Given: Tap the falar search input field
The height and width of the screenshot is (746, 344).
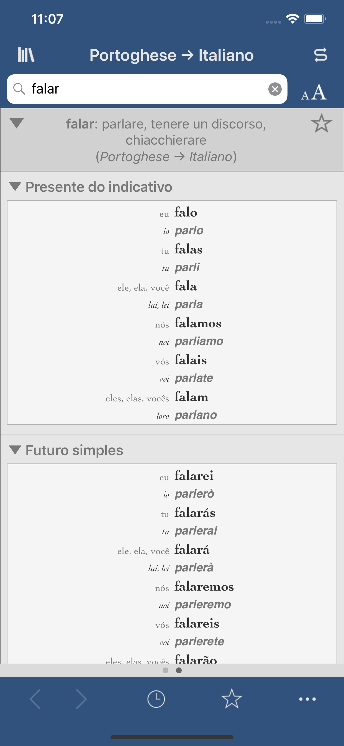Looking at the screenshot, I should pyautogui.click(x=145, y=89).
